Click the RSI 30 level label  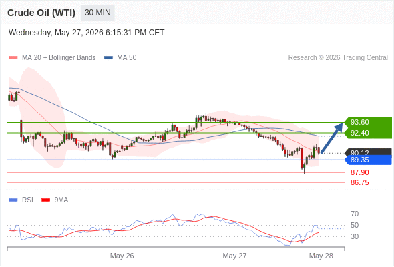tap(355, 236)
